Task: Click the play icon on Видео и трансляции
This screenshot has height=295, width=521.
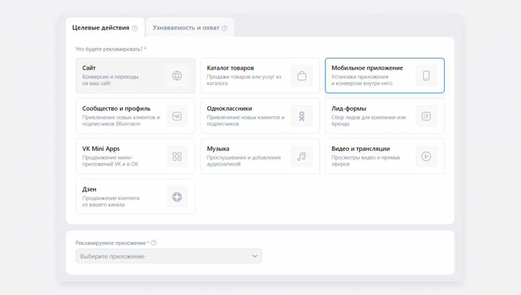Action: click(x=426, y=156)
